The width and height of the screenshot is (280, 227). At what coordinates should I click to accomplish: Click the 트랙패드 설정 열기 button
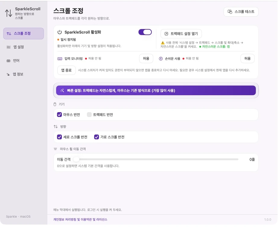(181, 34)
